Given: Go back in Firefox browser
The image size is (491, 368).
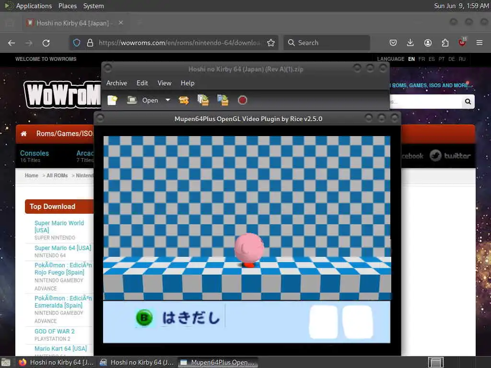Looking at the screenshot, I should tap(12, 43).
